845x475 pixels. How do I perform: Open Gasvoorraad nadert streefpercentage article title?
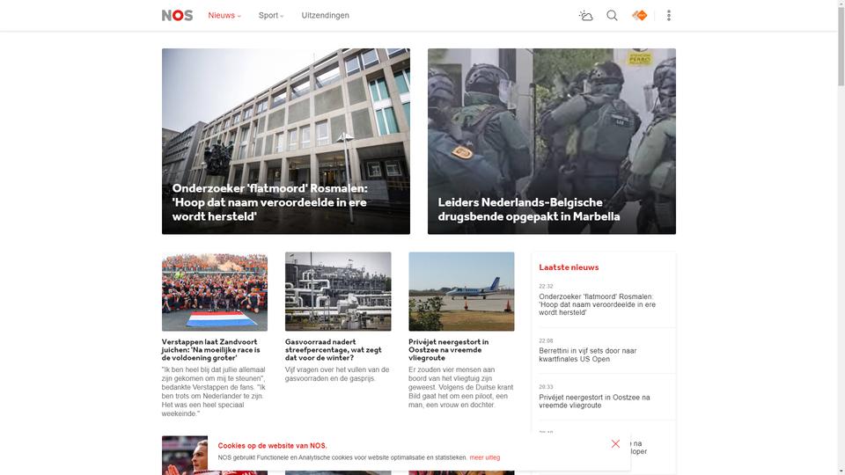pyautogui.click(x=333, y=349)
